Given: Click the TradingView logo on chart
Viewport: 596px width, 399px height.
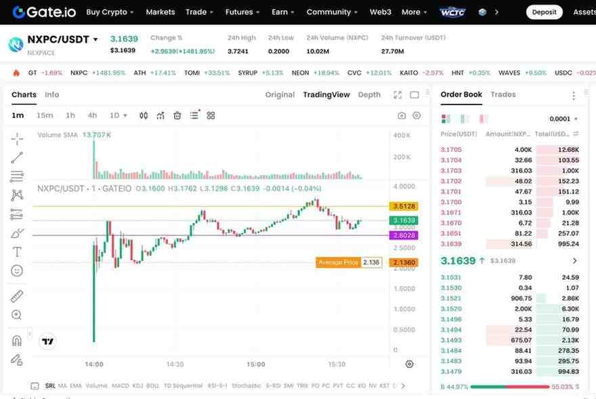Looking at the screenshot, I should 47,341.
